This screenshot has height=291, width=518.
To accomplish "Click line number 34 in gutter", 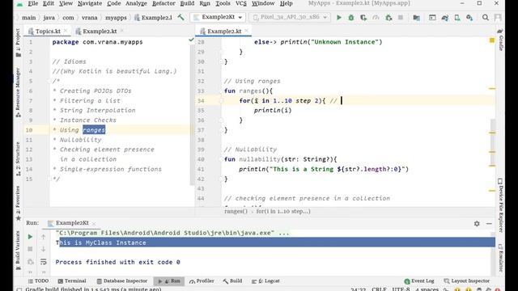I will [201, 100].
